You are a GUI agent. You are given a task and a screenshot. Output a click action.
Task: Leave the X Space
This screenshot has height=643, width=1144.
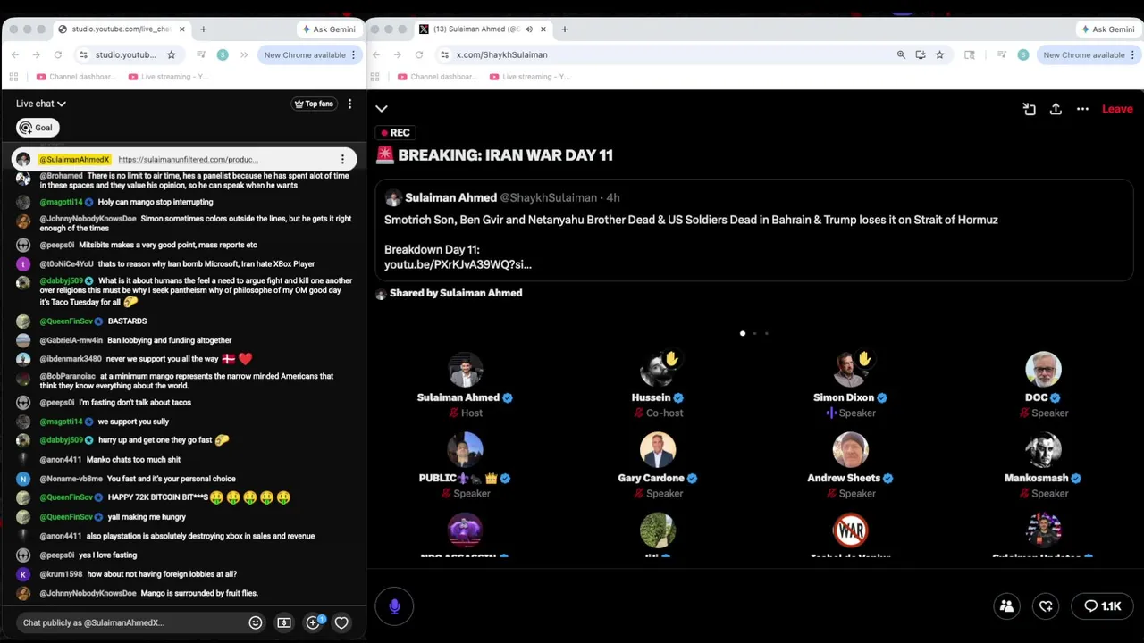tap(1117, 109)
